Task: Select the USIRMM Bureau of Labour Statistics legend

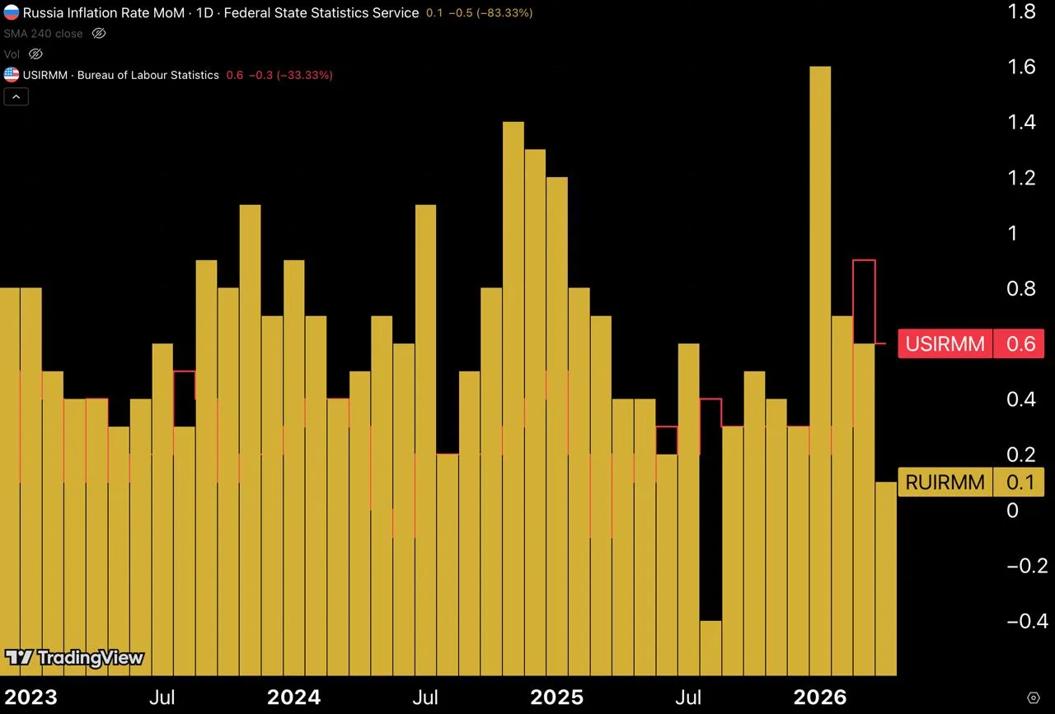Action: coord(121,75)
